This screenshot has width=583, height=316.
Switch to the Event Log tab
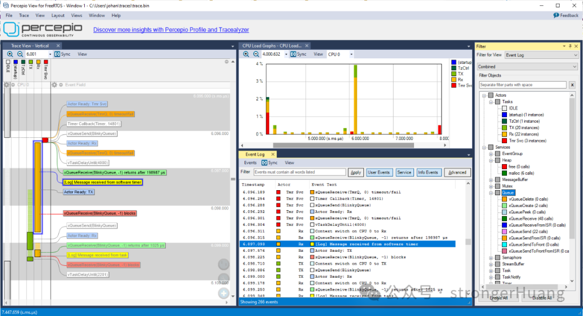255,154
